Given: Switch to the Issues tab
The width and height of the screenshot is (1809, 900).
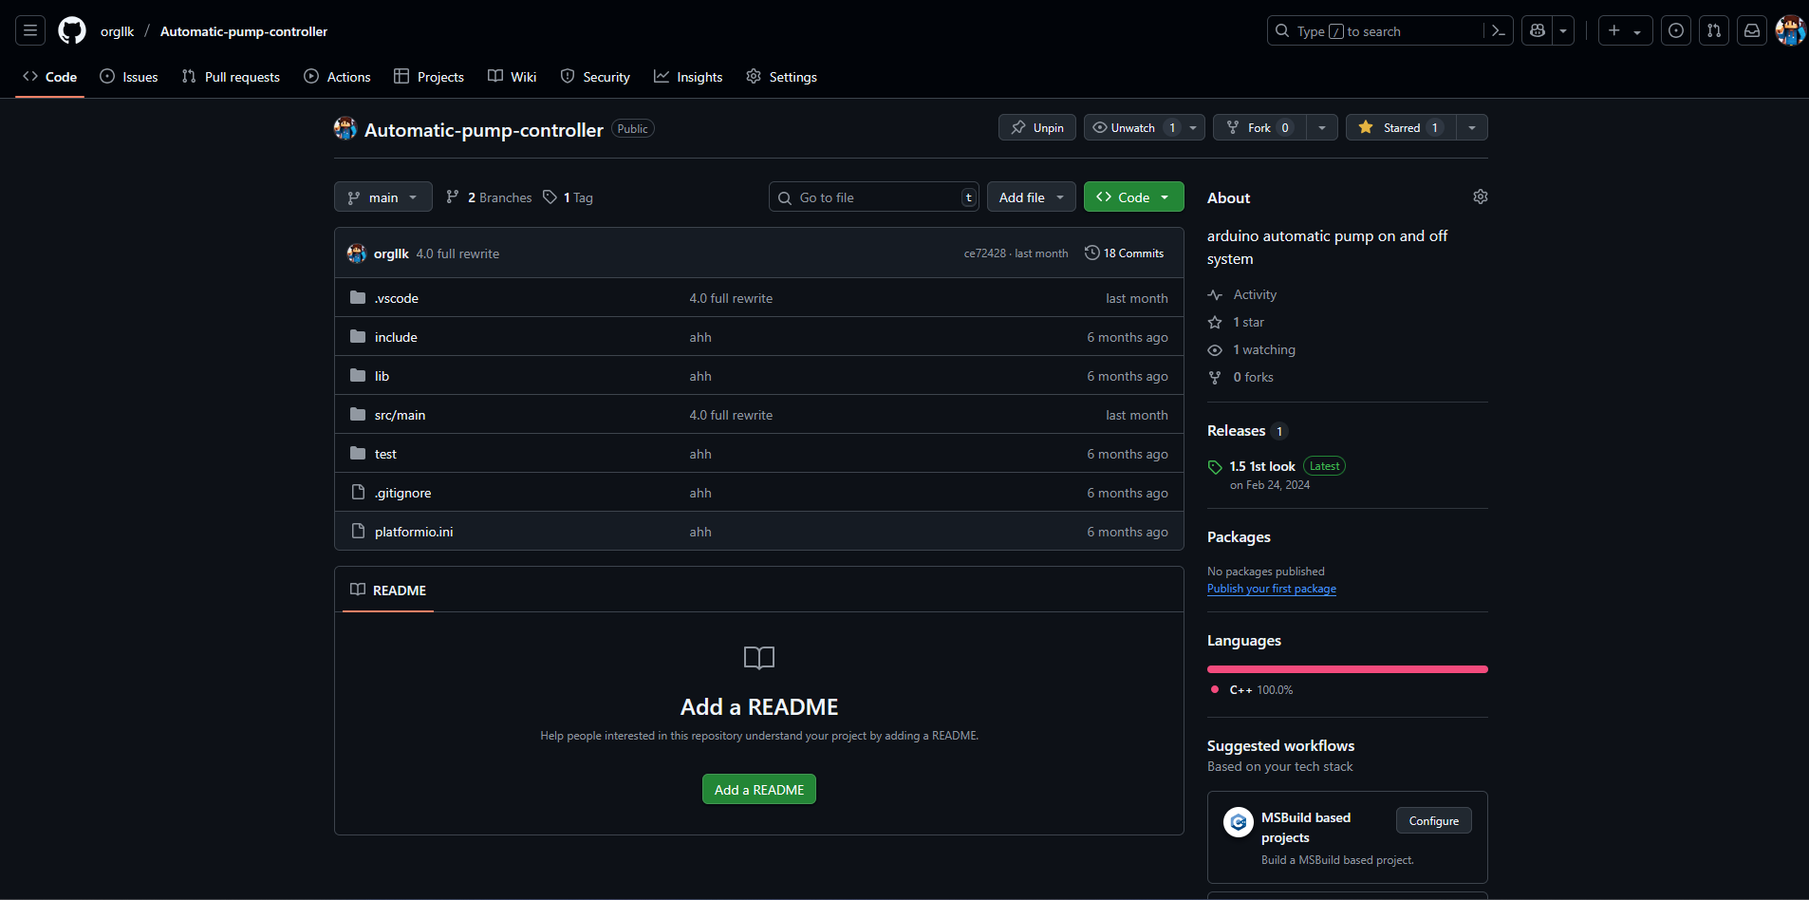Looking at the screenshot, I should coord(129,77).
